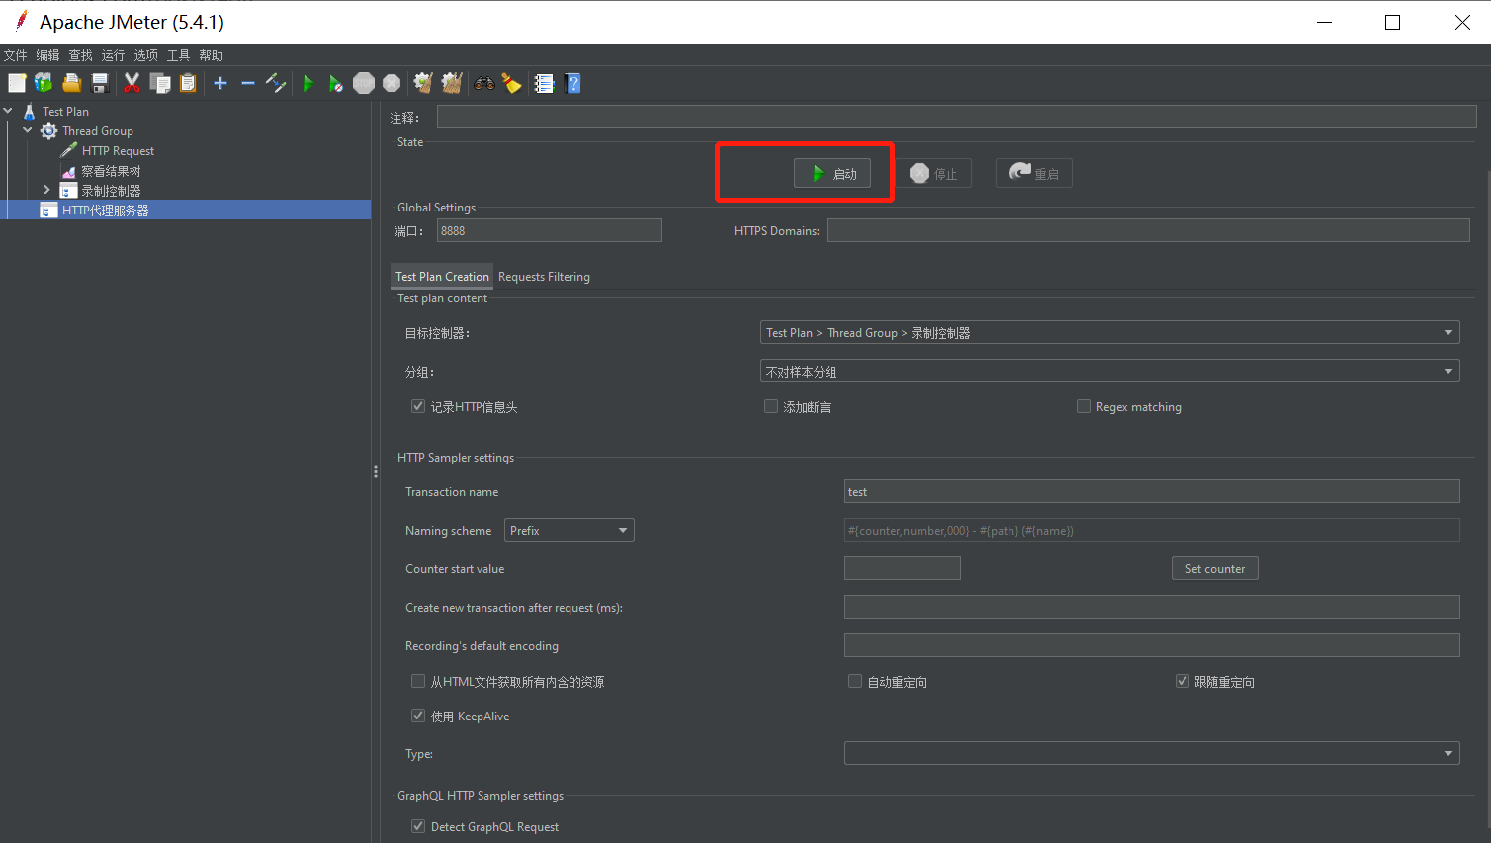Click the Set counter button
Viewport: 1491px width, 843px height.
tap(1215, 568)
